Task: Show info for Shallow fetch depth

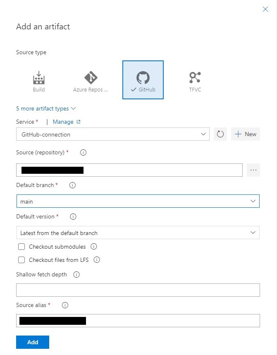Action: point(76,274)
